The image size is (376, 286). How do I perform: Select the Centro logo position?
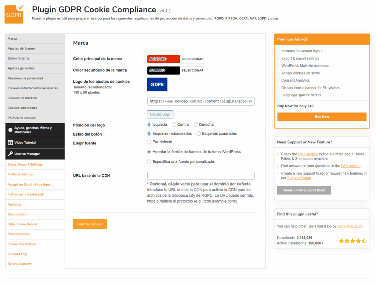point(174,125)
